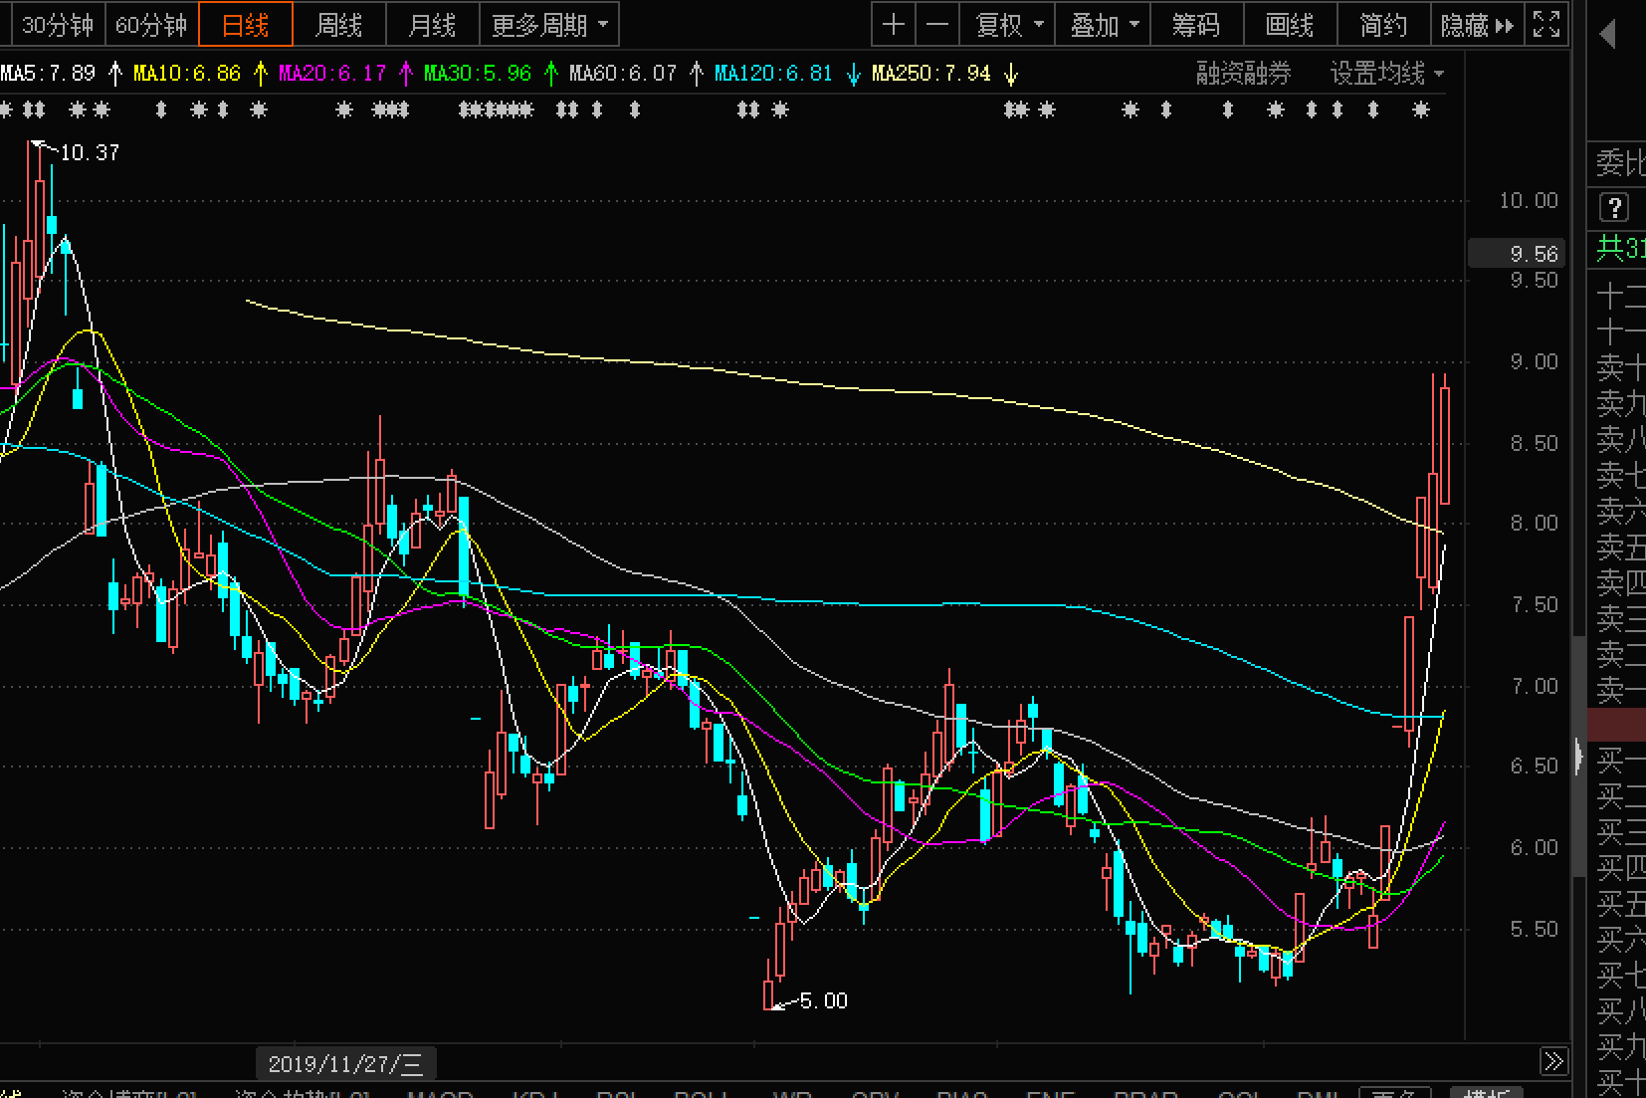Select the 买五 order row
Viewport: 1646px width, 1098px height.
click(1620, 904)
